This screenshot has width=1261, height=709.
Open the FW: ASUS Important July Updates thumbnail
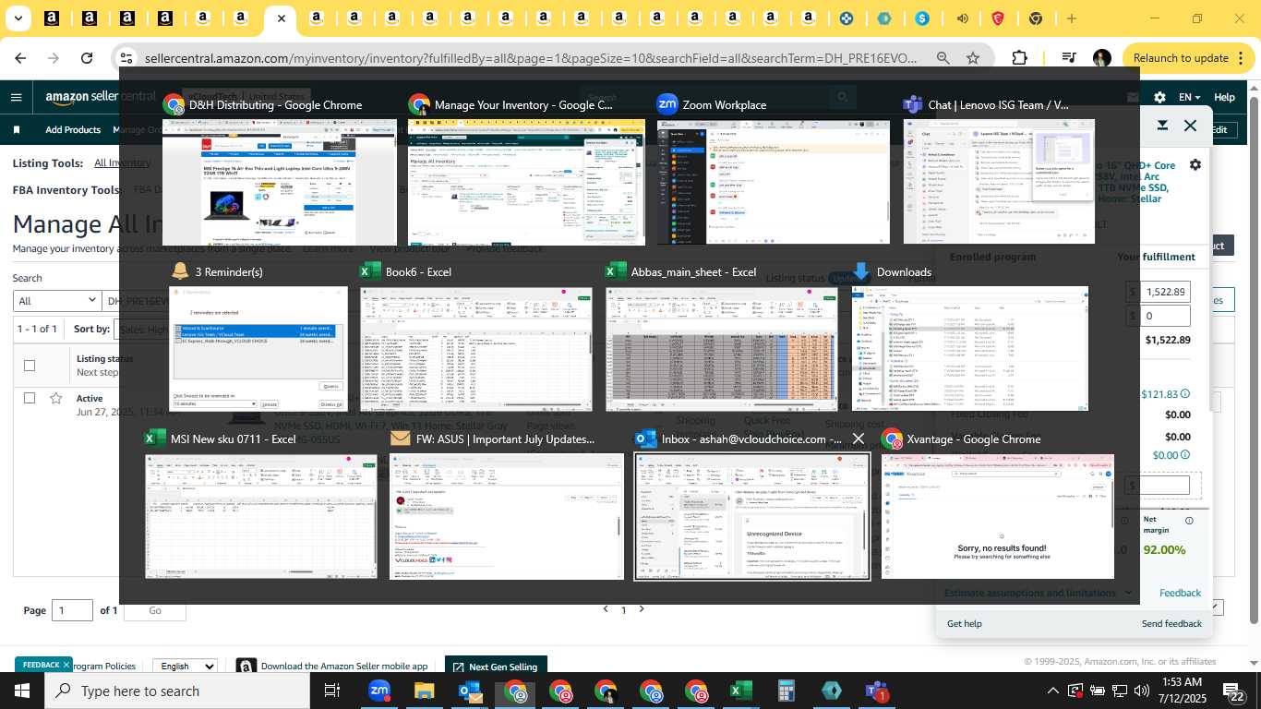coord(507,516)
